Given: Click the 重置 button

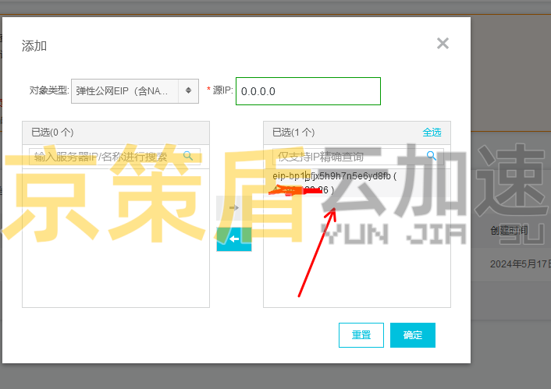Looking at the screenshot, I should (361, 335).
